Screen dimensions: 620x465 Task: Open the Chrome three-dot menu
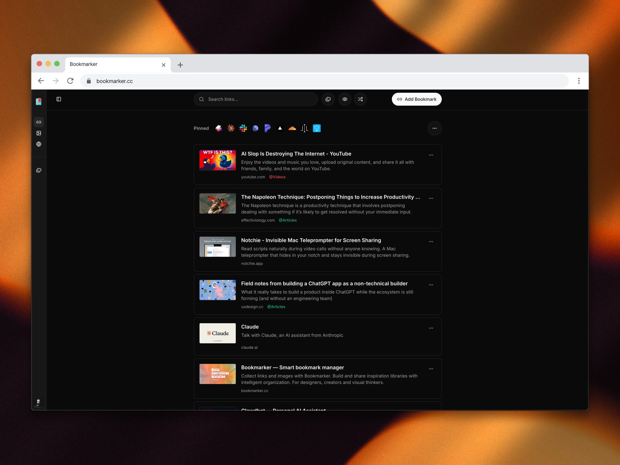(579, 81)
